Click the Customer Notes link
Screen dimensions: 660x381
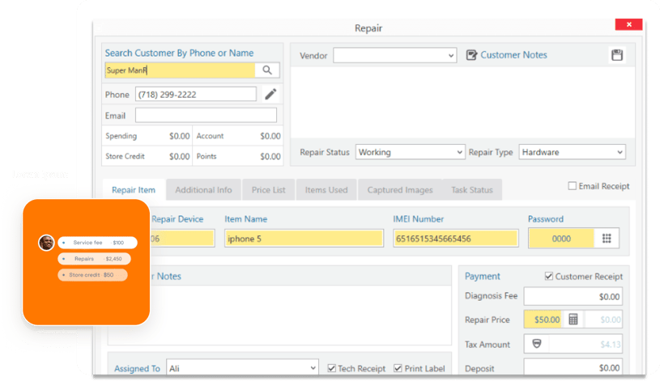(513, 55)
